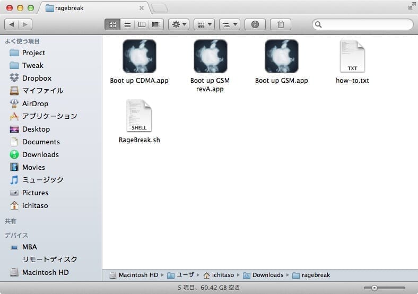Open a new tab button
This screenshot has width=418, height=294.
159,8
